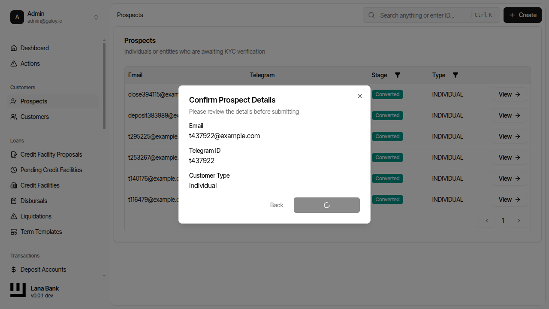Expand the Admin account switcher chevron
Viewport: 549px width, 309px height.
pyautogui.click(x=96, y=17)
